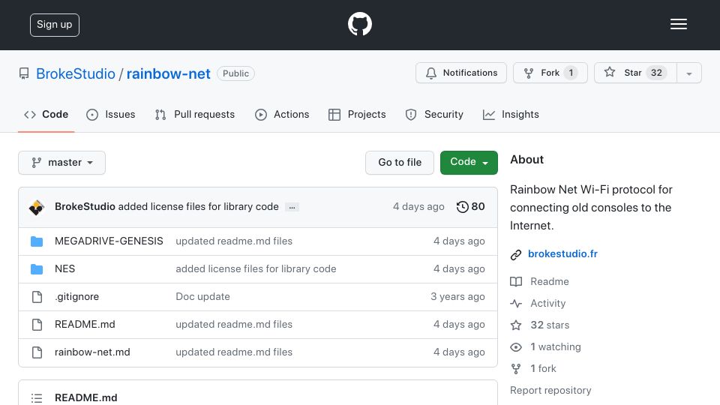This screenshot has height=405, width=720.
Task: Open the Security tab
Action: [434, 114]
